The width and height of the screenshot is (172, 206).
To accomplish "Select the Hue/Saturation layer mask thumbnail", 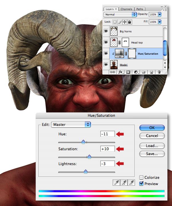I will [132, 54].
